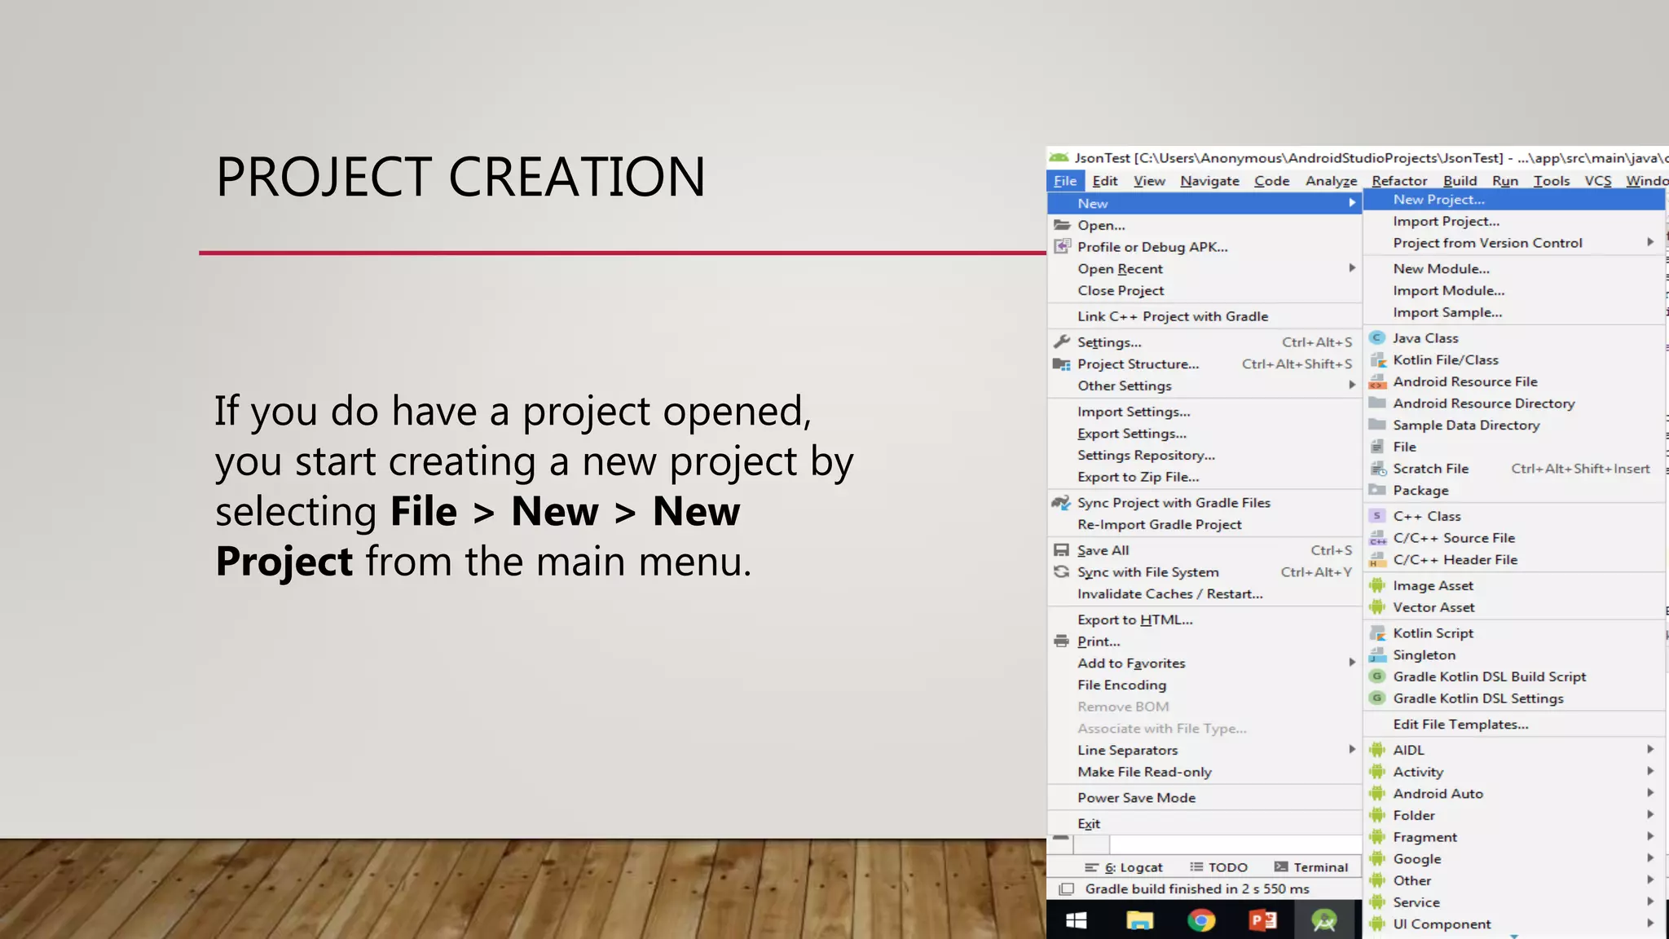Open the Tools menu

1552,181
